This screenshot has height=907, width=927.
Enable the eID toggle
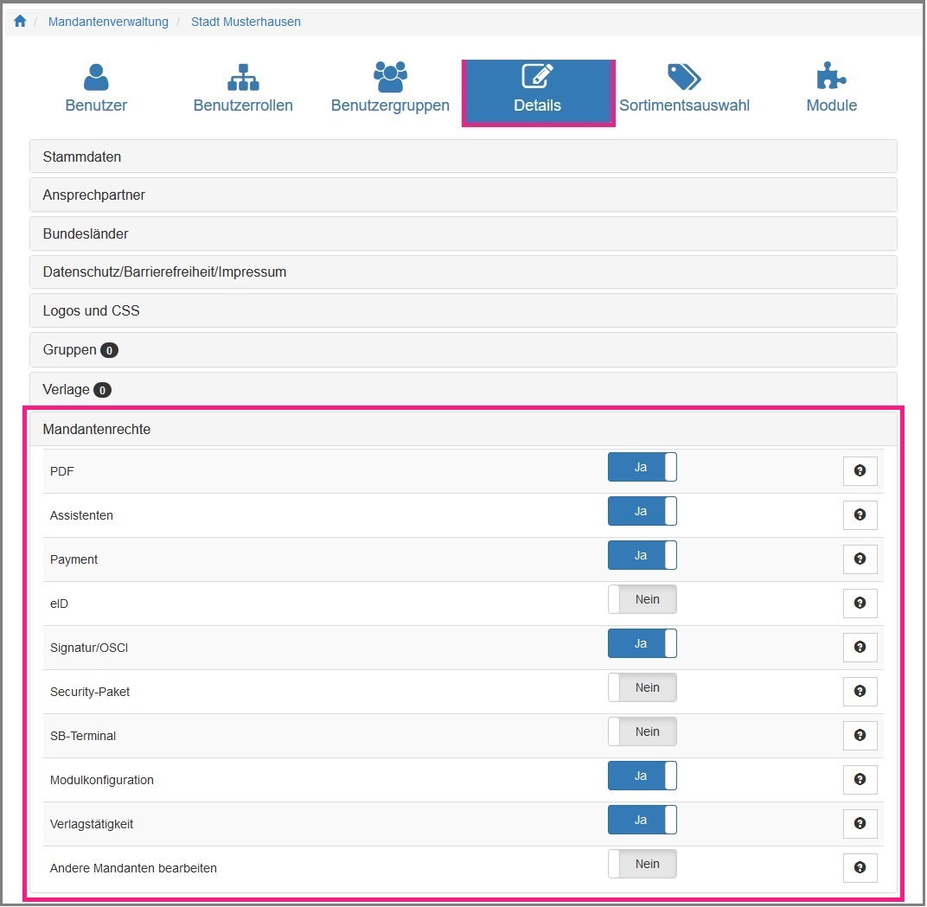click(642, 599)
